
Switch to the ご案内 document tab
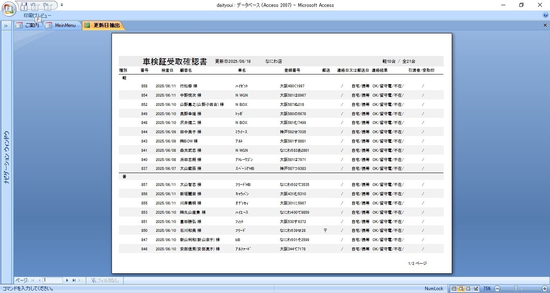click(x=28, y=25)
